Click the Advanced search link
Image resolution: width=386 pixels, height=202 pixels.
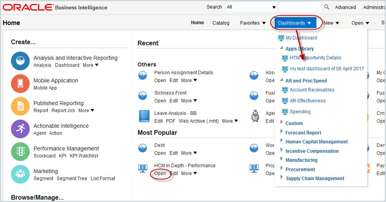[x=345, y=7]
